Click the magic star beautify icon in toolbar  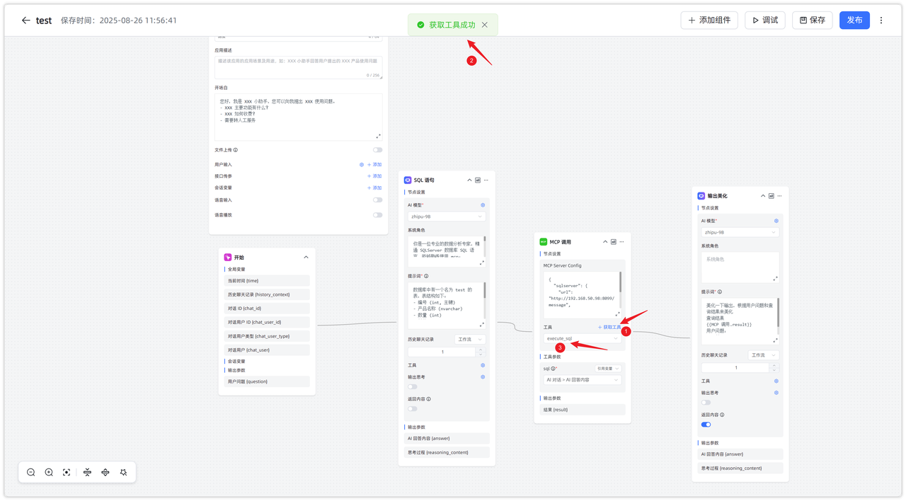pos(123,472)
